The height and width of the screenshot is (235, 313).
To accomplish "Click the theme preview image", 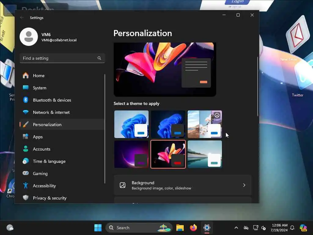I will click(x=165, y=69).
